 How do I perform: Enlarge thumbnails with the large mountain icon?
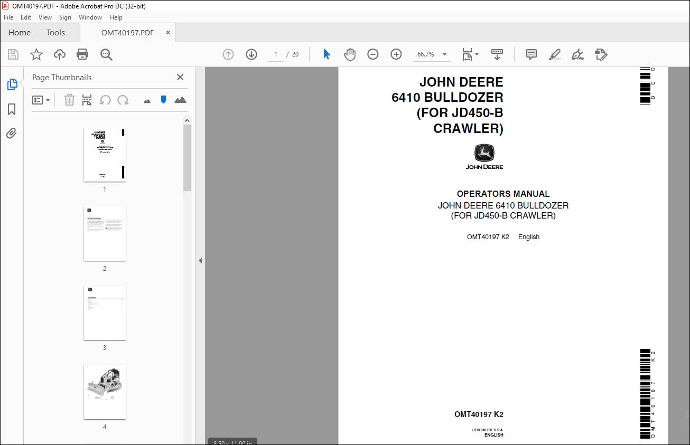(180, 100)
